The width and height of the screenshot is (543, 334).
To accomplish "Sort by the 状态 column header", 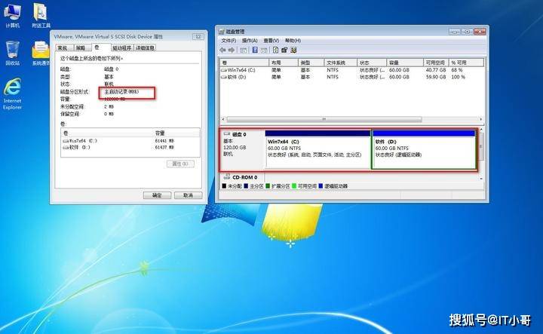I will pos(372,63).
